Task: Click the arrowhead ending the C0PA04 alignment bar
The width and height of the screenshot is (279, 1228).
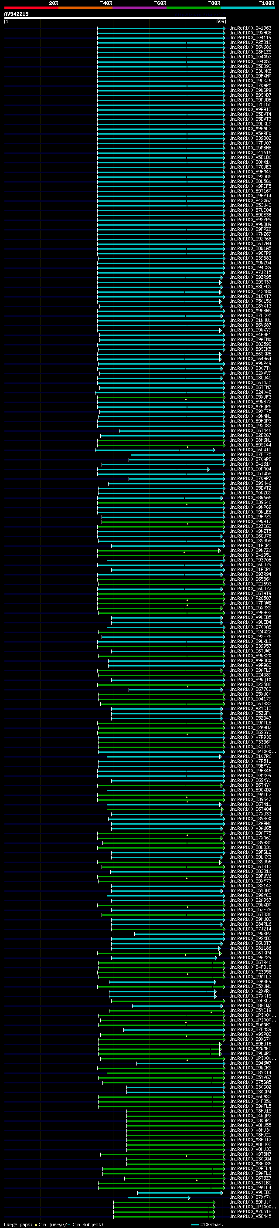Action: coord(208,469)
